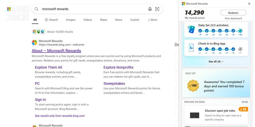255x127 pixels.
Task: Click first checkmark in Daily Set progress
Action: [200, 31]
